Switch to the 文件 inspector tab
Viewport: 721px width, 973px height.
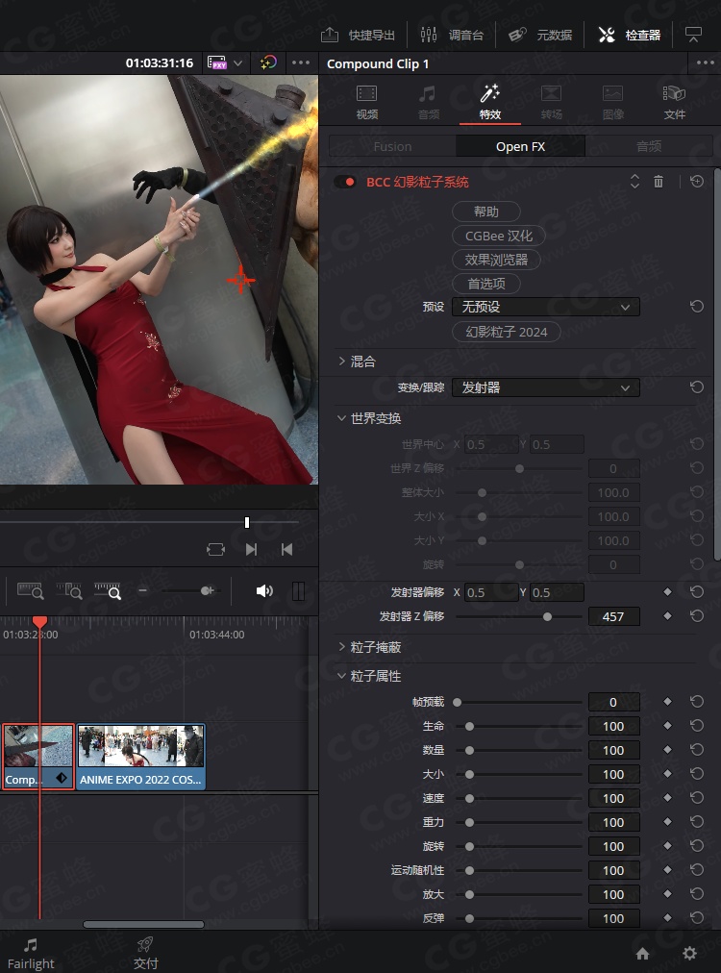[675, 102]
